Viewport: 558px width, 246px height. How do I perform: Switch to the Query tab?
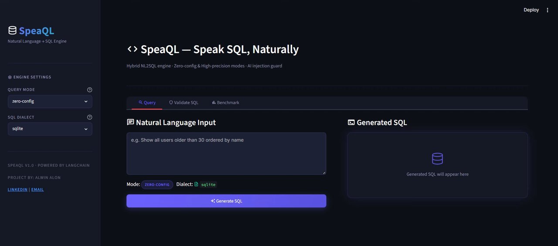(147, 103)
